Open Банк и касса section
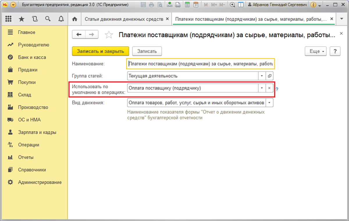The width and height of the screenshot is (349, 221). coord(32,57)
